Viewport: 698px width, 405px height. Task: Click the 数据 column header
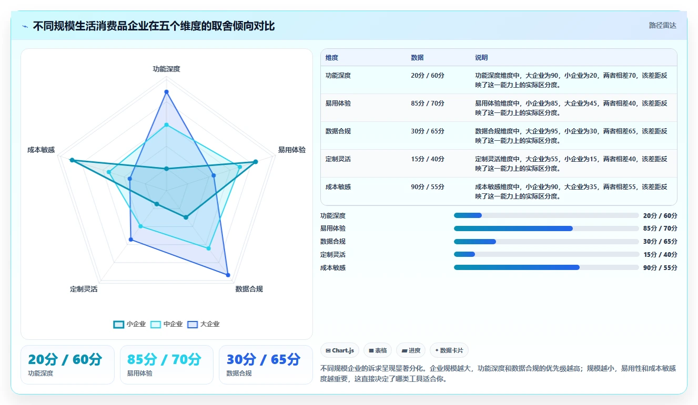click(x=417, y=57)
